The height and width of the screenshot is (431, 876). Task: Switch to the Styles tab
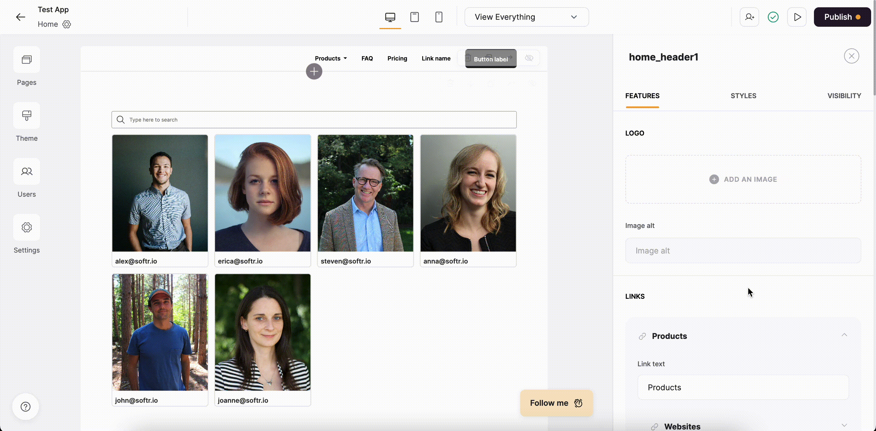(743, 96)
